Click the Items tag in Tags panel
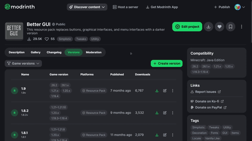Screen dimensions: 252x141 (x=235, y=133)
